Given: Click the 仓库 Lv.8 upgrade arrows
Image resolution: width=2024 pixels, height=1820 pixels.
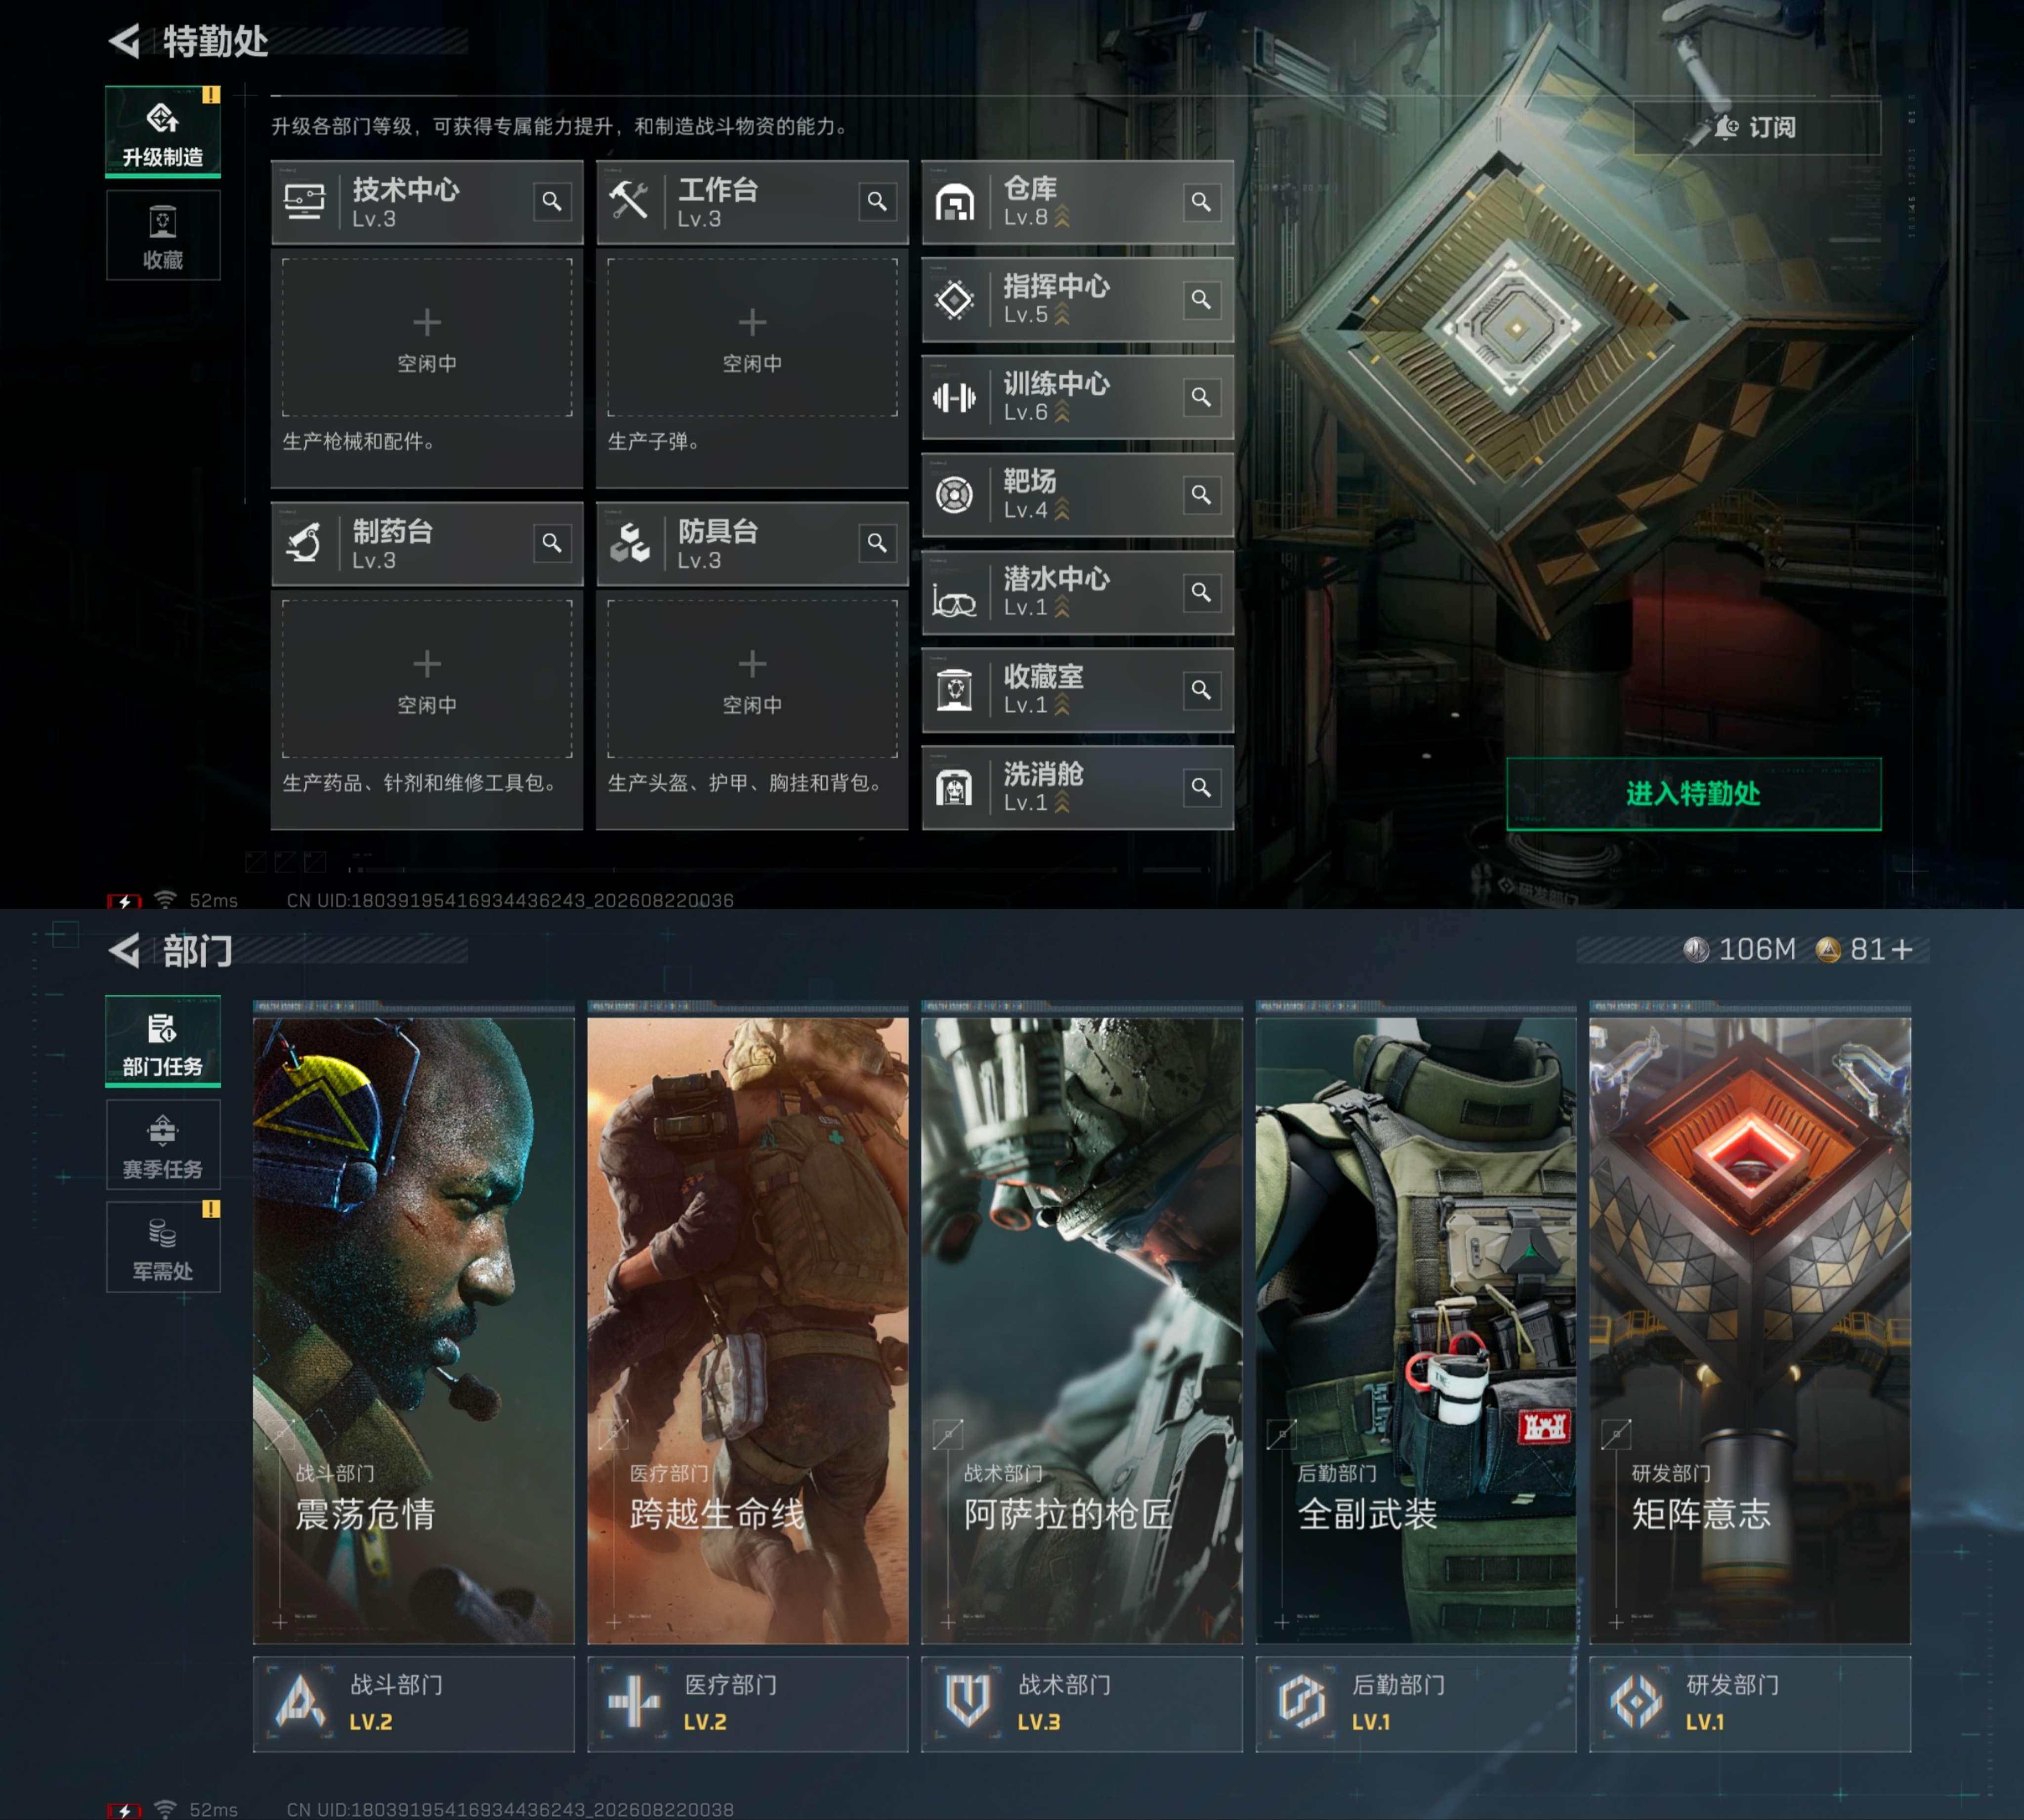Looking at the screenshot, I should click(x=1062, y=216).
